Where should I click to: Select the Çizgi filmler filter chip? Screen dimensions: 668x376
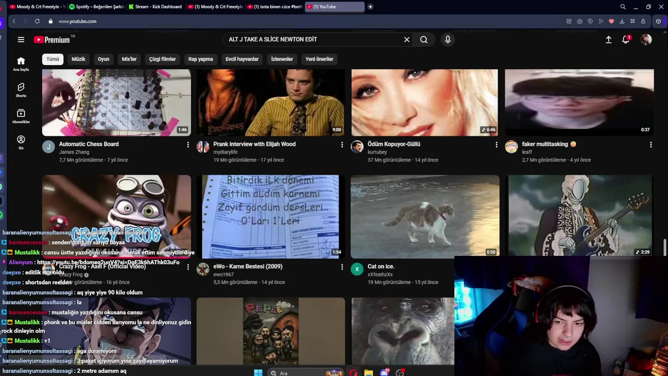[x=162, y=59]
